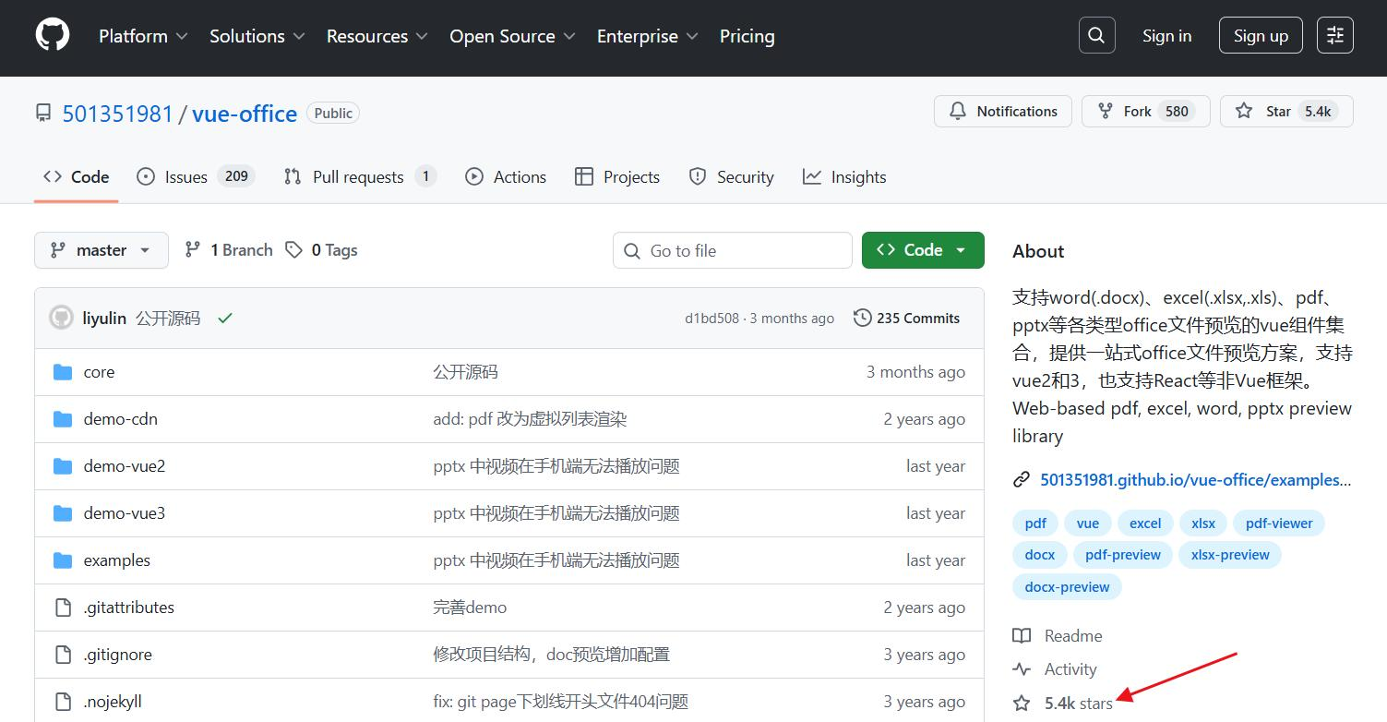This screenshot has height=722, width=1387.
Task: Click the green commit status checkmark
Action: (225, 319)
